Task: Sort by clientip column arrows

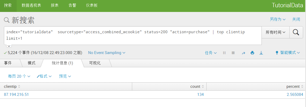Action: [19, 86]
